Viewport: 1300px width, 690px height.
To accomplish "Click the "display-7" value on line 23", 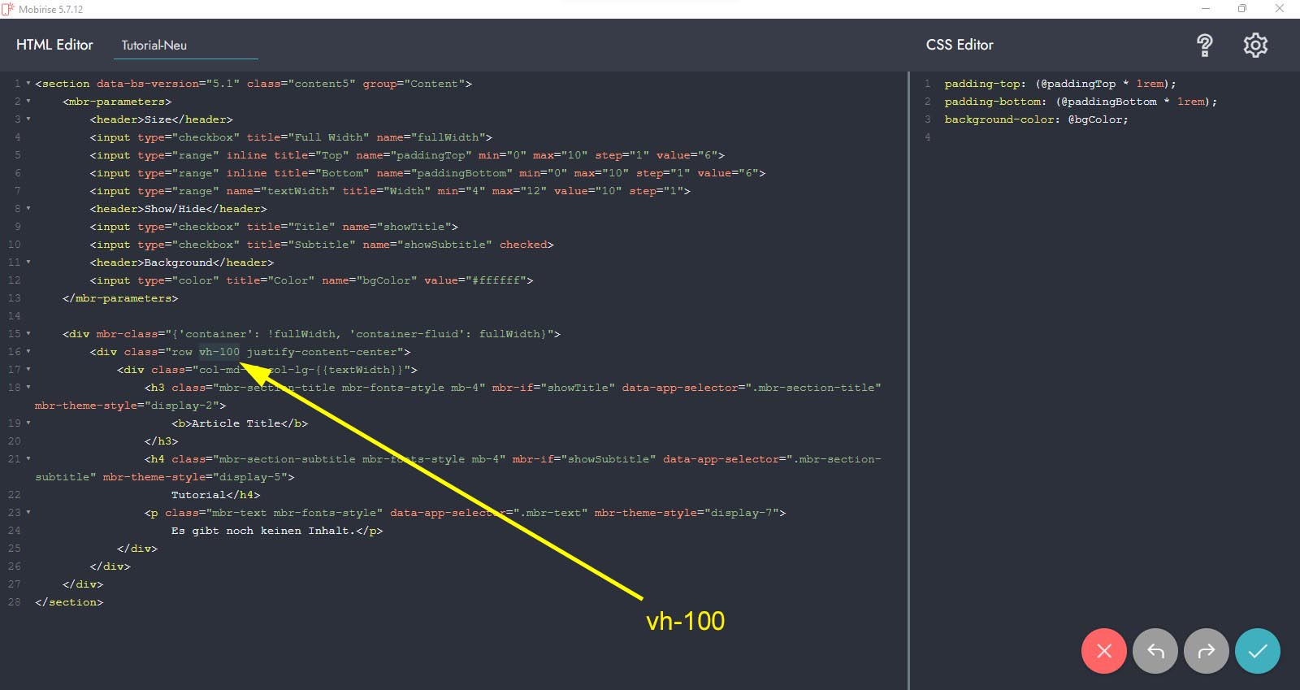I will coord(741,513).
